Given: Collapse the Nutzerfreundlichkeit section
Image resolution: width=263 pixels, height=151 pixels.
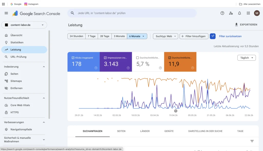Looking at the screenshot, I should (44, 98).
